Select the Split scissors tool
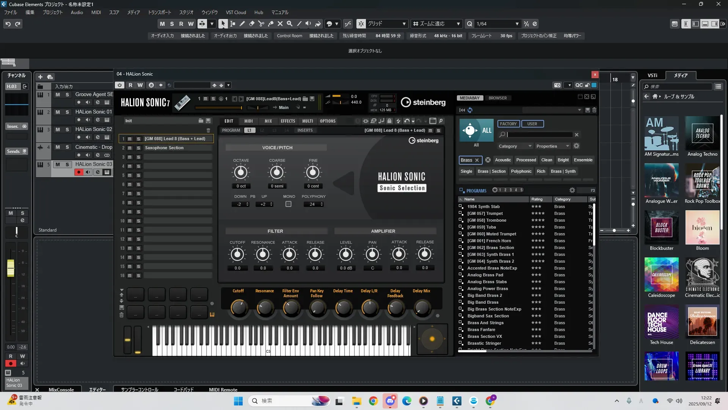Screen dimensions: 728x410 (261, 24)
